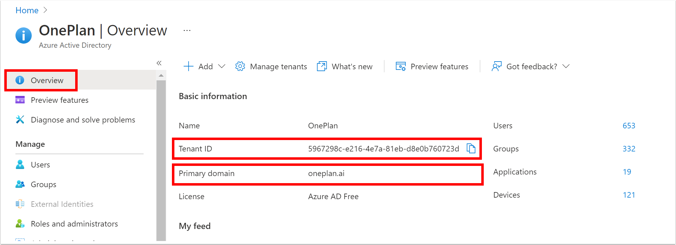
Task: Open the 121 devices count link
Action: click(x=629, y=195)
